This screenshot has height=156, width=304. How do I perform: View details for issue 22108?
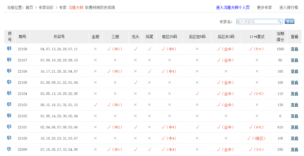[x=294, y=49]
